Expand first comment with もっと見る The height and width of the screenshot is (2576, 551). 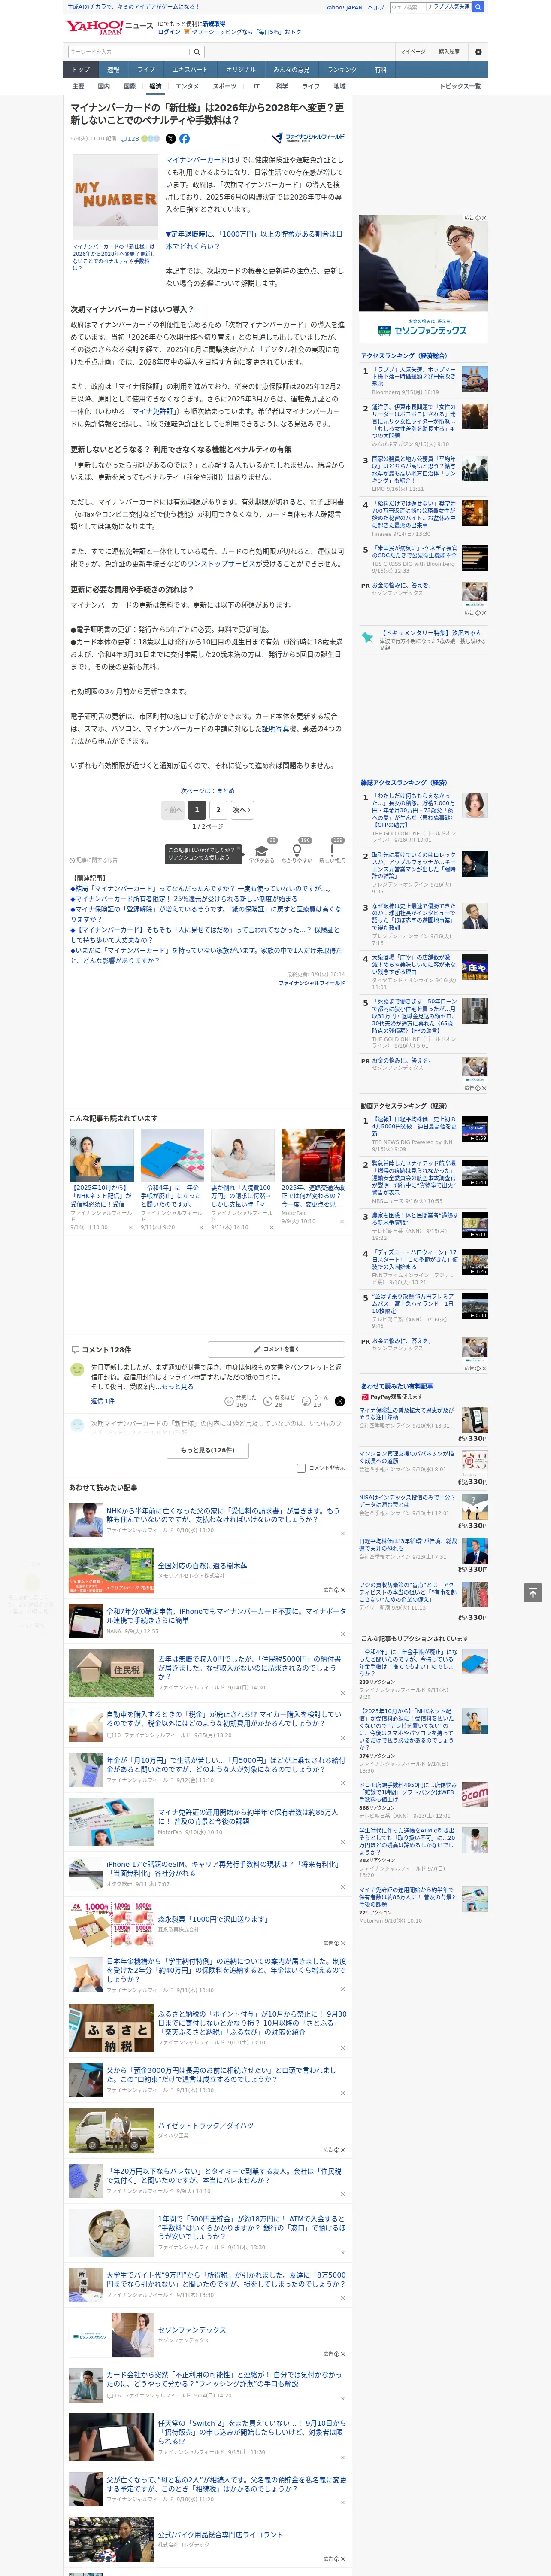[178, 1387]
